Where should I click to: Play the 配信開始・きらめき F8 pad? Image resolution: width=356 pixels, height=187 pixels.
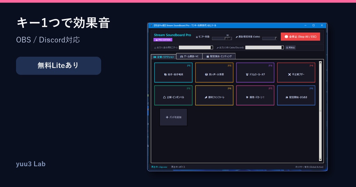pos(296,95)
